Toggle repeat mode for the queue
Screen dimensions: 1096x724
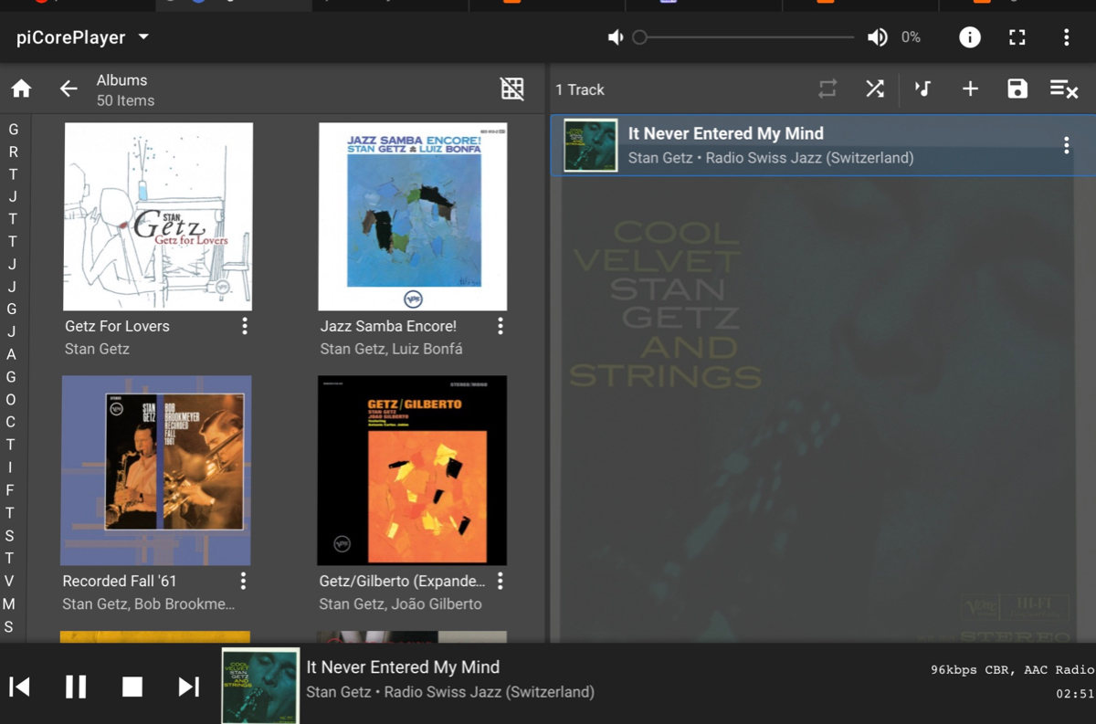tap(827, 89)
